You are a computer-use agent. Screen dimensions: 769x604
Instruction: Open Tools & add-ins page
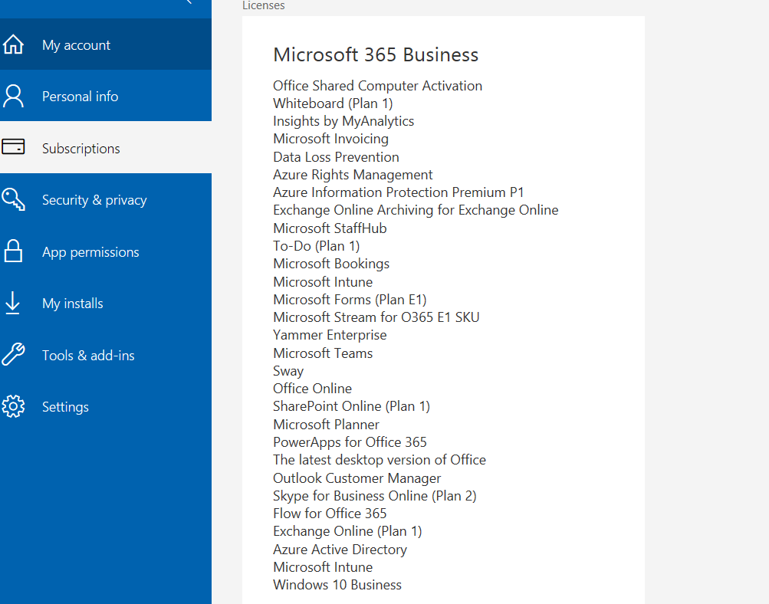point(106,355)
